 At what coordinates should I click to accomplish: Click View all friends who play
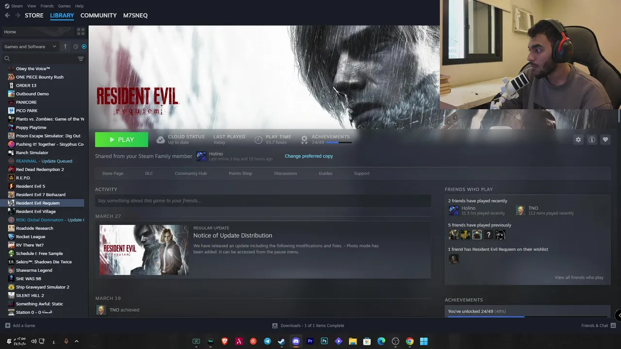coord(579,278)
